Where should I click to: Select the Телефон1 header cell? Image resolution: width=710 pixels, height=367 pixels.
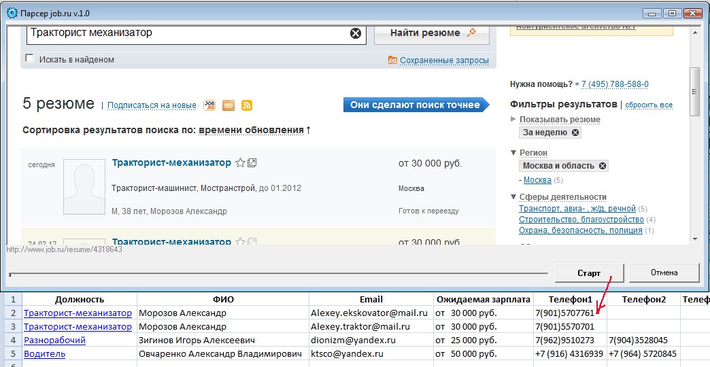[570, 299]
